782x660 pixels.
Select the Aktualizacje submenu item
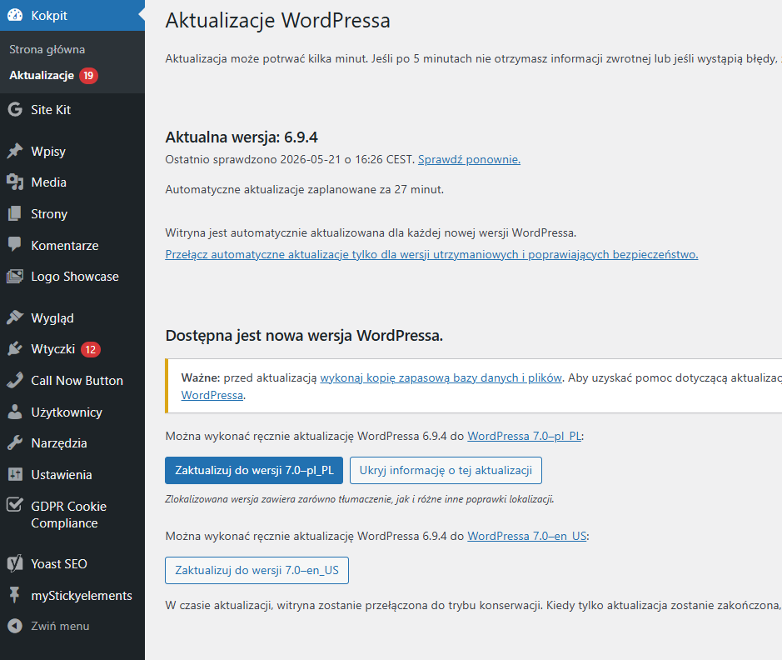pos(42,75)
